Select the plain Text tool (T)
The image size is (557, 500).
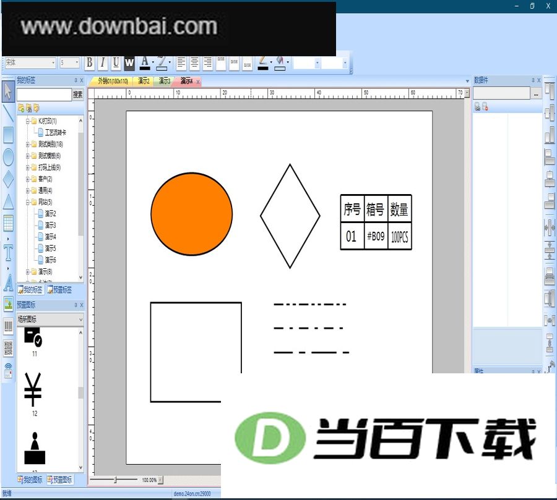(x=8, y=252)
